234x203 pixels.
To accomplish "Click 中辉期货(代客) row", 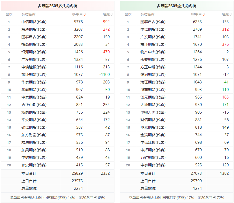I will coord(177,150).
